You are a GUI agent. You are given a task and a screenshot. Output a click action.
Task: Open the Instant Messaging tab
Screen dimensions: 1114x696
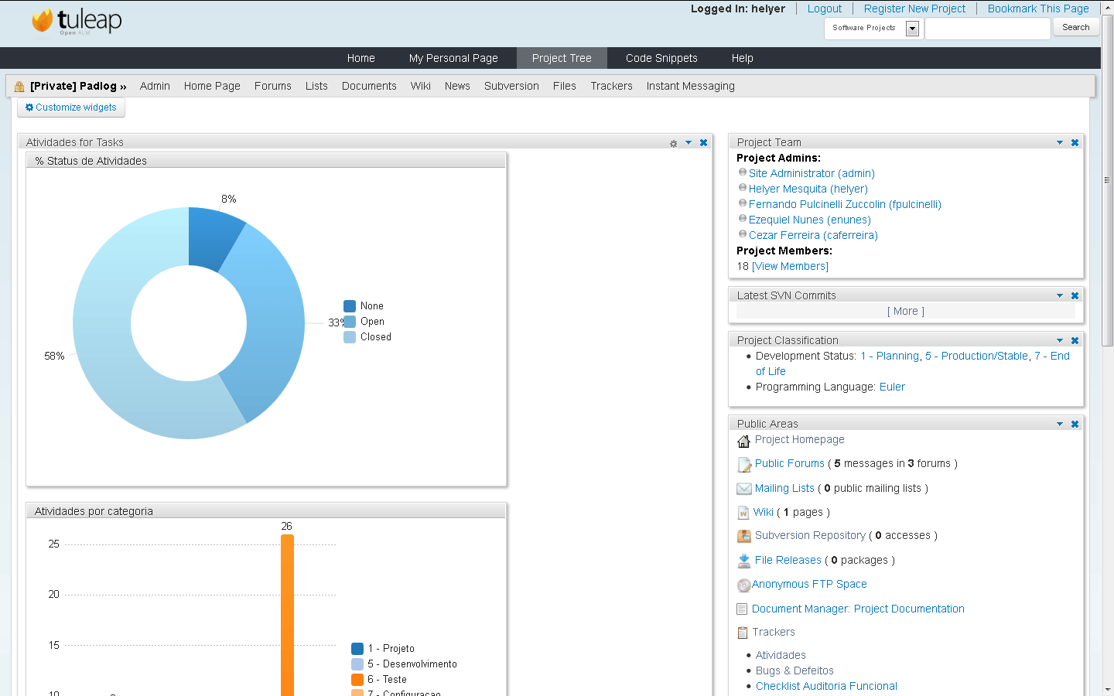[x=691, y=86]
